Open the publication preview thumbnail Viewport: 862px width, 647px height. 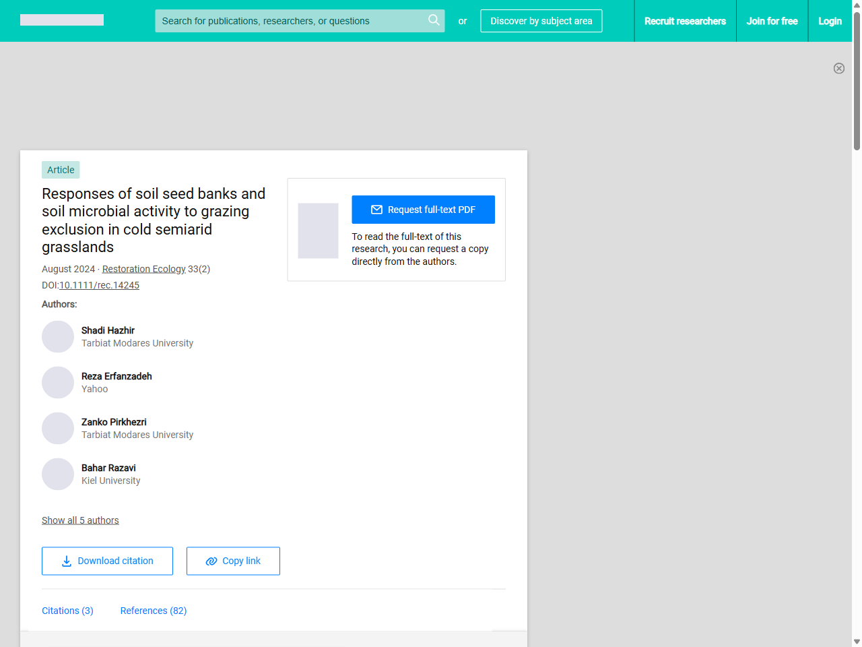(318, 230)
